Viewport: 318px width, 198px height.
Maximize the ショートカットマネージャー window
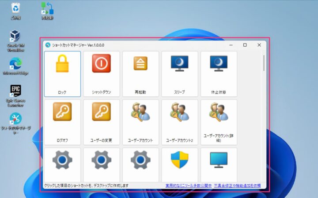(x=245, y=45)
